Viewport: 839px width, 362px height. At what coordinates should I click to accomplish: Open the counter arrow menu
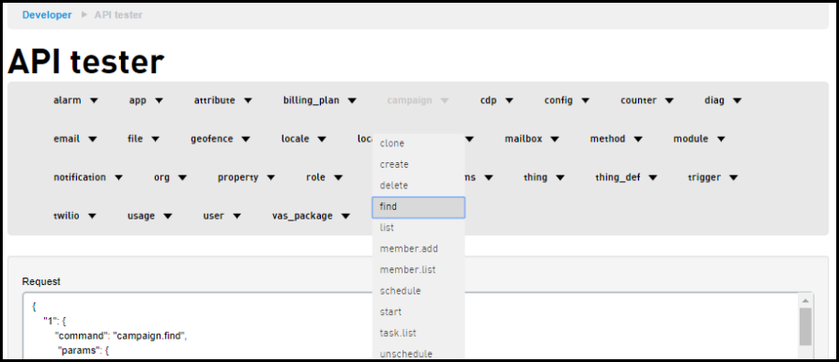click(669, 100)
